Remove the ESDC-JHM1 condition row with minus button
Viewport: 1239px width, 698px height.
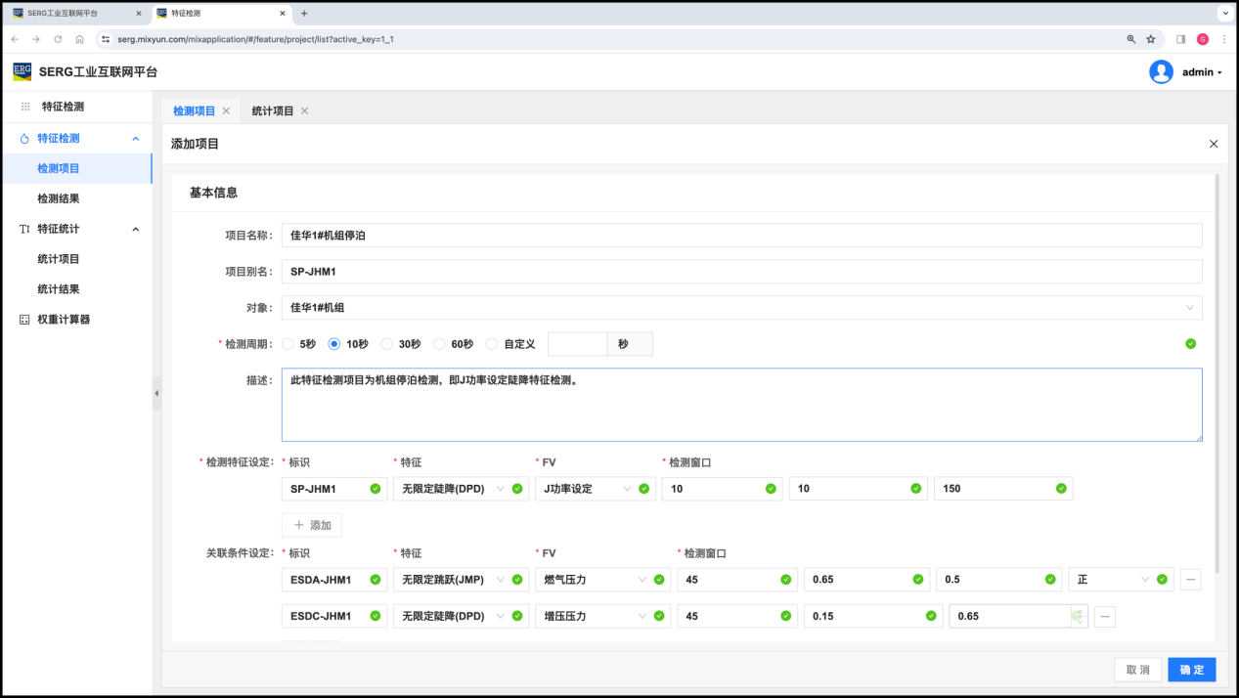(1104, 616)
